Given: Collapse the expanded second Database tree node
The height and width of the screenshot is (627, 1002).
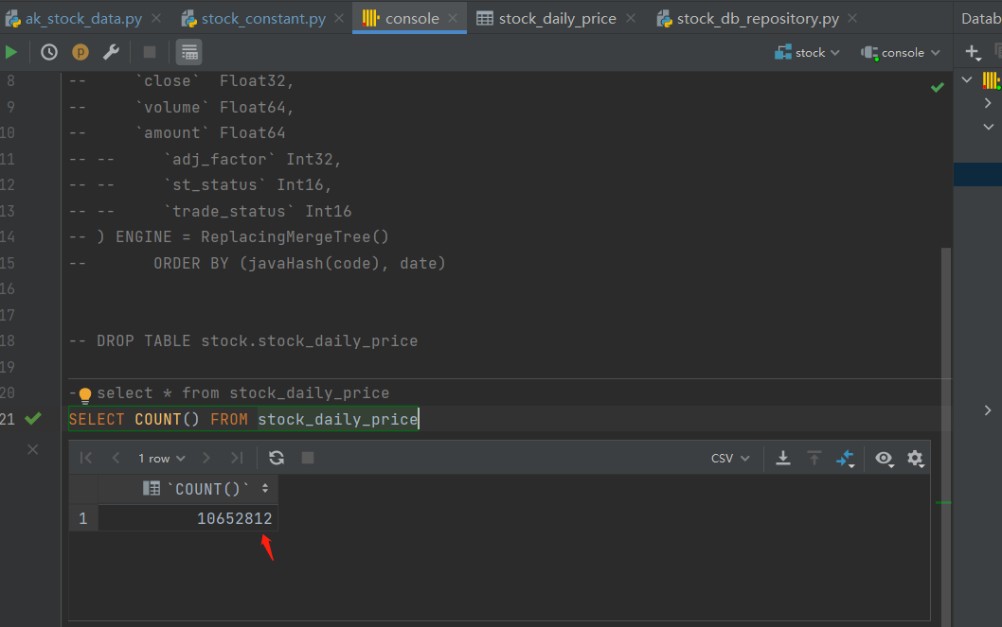Looking at the screenshot, I should (x=989, y=127).
